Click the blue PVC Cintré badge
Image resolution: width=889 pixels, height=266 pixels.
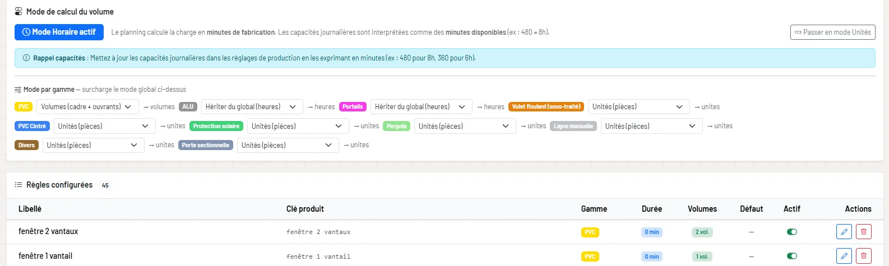[x=32, y=126]
